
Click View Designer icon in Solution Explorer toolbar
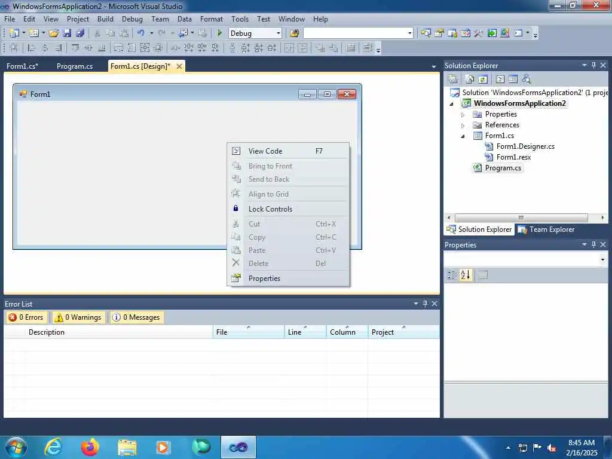coord(513,79)
